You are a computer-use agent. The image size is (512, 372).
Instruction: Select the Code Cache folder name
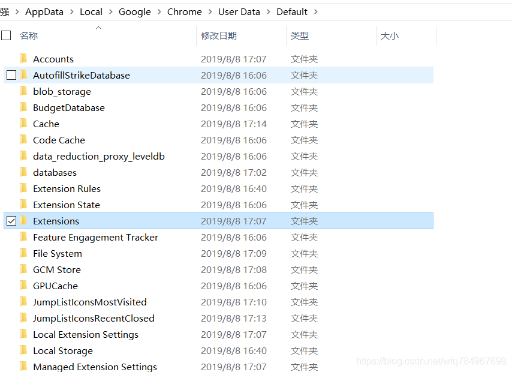(x=59, y=140)
